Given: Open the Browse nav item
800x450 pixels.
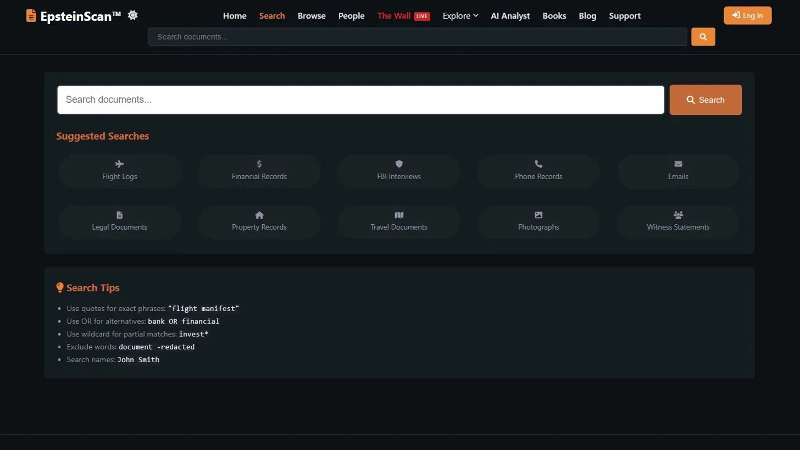Looking at the screenshot, I should tap(312, 16).
